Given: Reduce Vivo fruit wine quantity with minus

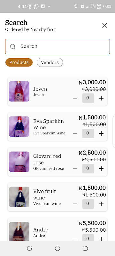Looking at the screenshot, I should click(75, 204).
